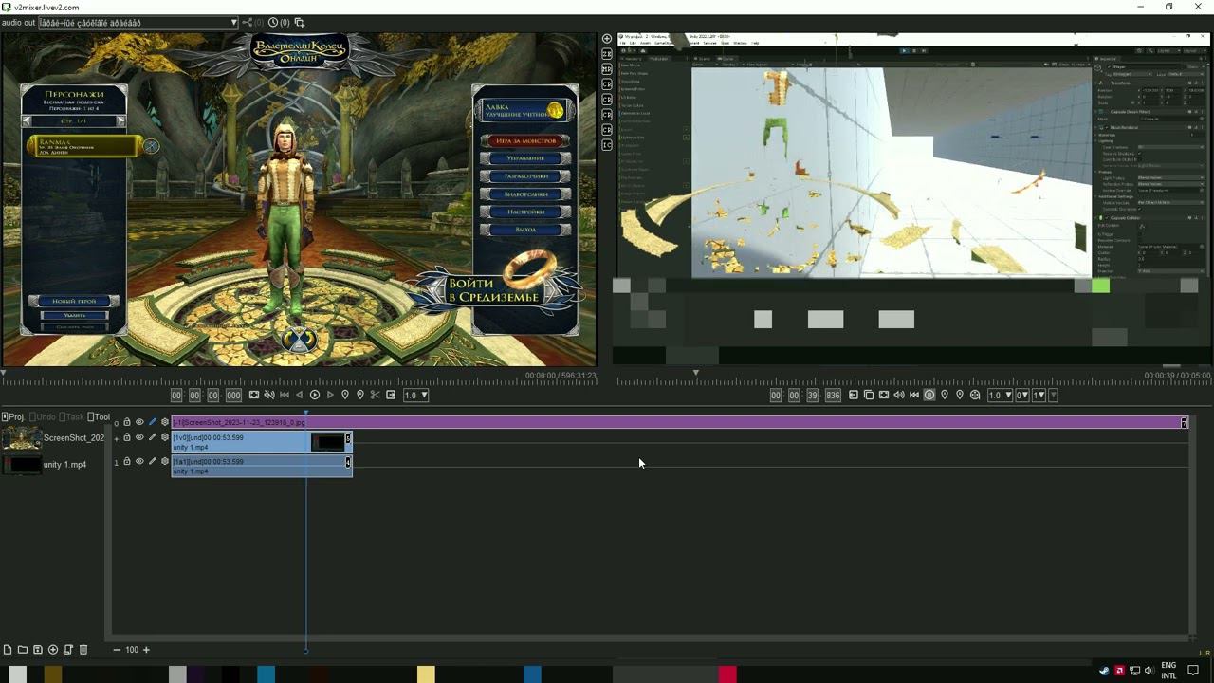Screen dimensions: 1214x683
Task: Decrease timeline zoom with minus button
Action: 117,650
